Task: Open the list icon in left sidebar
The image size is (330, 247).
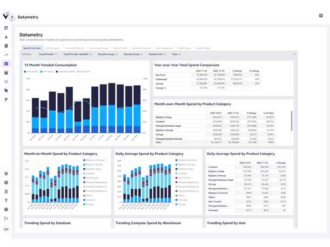Action: [x=6, y=81]
